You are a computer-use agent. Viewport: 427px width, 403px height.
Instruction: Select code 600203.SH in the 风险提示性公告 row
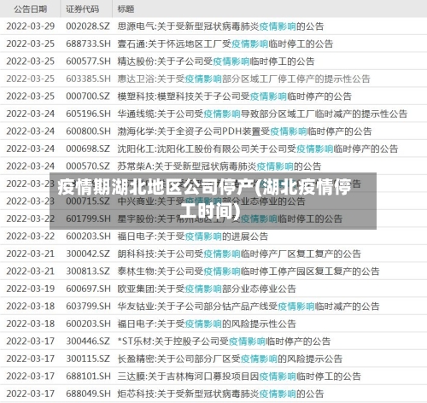[x=88, y=324]
